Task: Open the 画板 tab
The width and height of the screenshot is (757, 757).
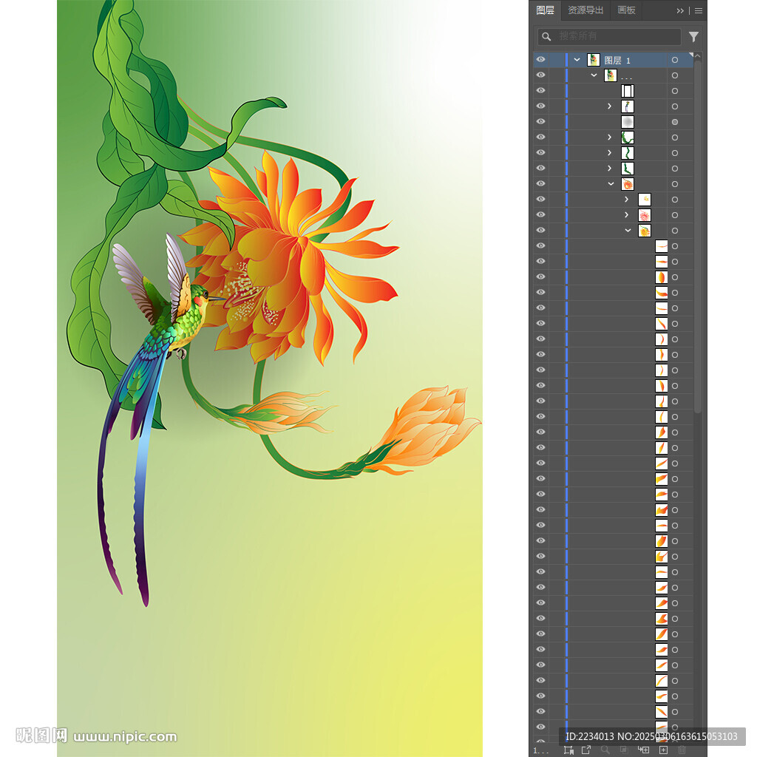Action: tap(626, 10)
